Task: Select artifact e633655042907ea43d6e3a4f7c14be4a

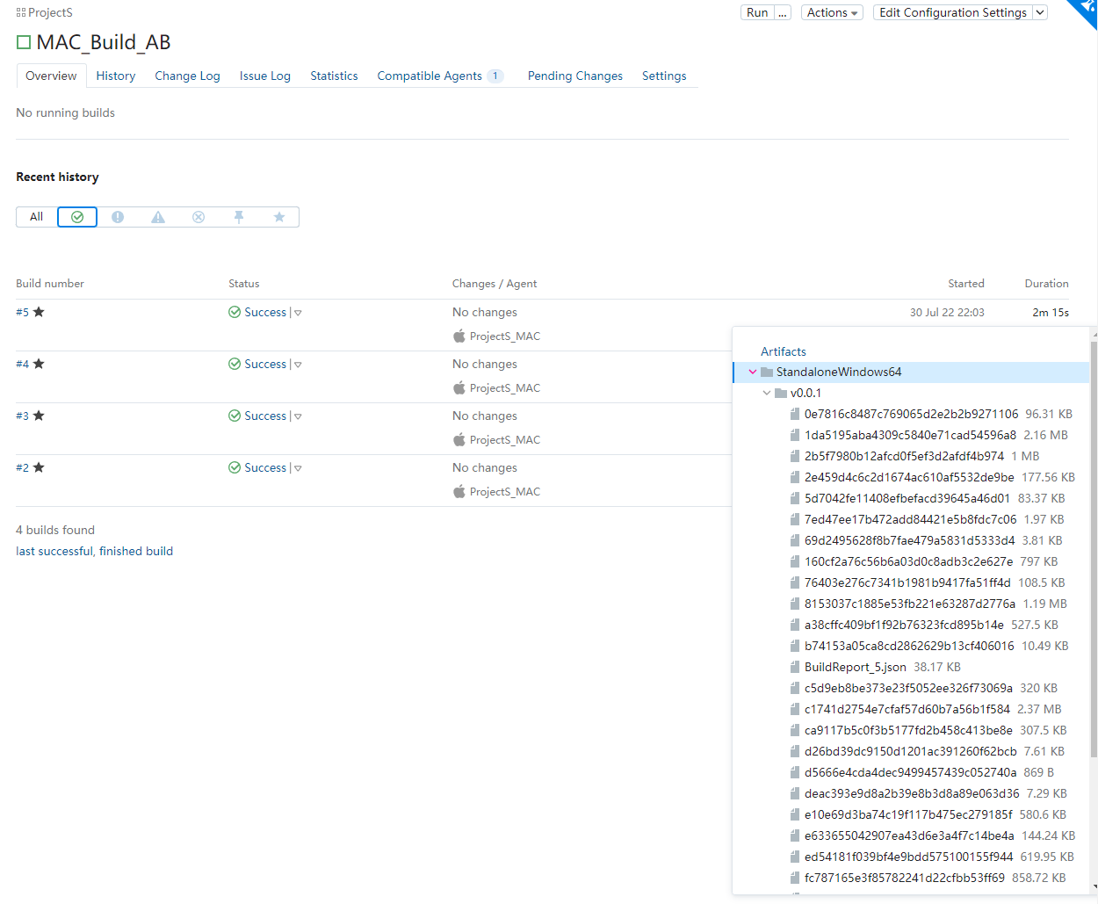Action: pyautogui.click(x=909, y=835)
